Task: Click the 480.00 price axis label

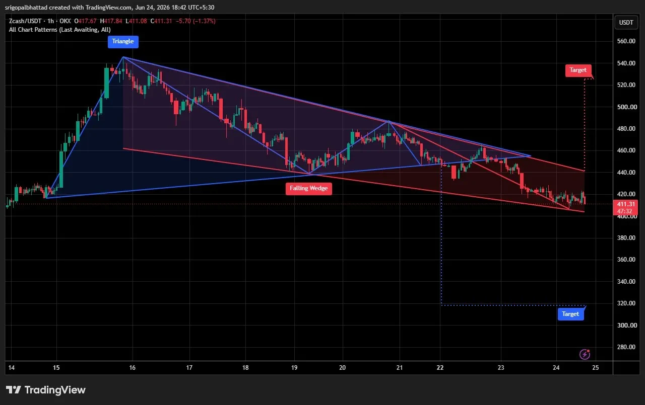Action: coord(627,129)
